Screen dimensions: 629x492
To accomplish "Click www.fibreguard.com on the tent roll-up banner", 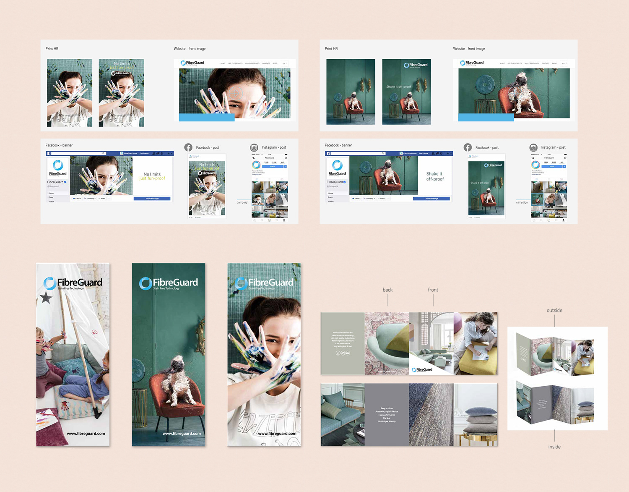I will coord(86,434).
